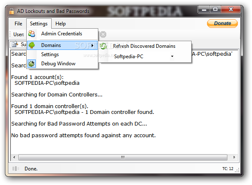
Task: Click the status bar progress indicator
Action: pos(15,168)
